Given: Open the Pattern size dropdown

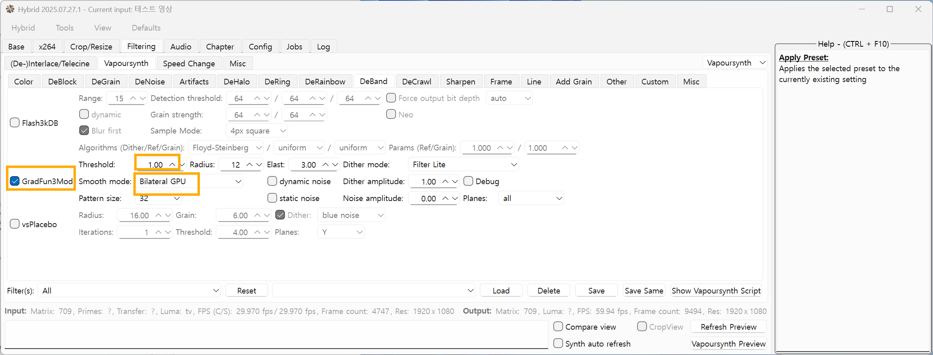Looking at the screenshot, I should pos(158,198).
